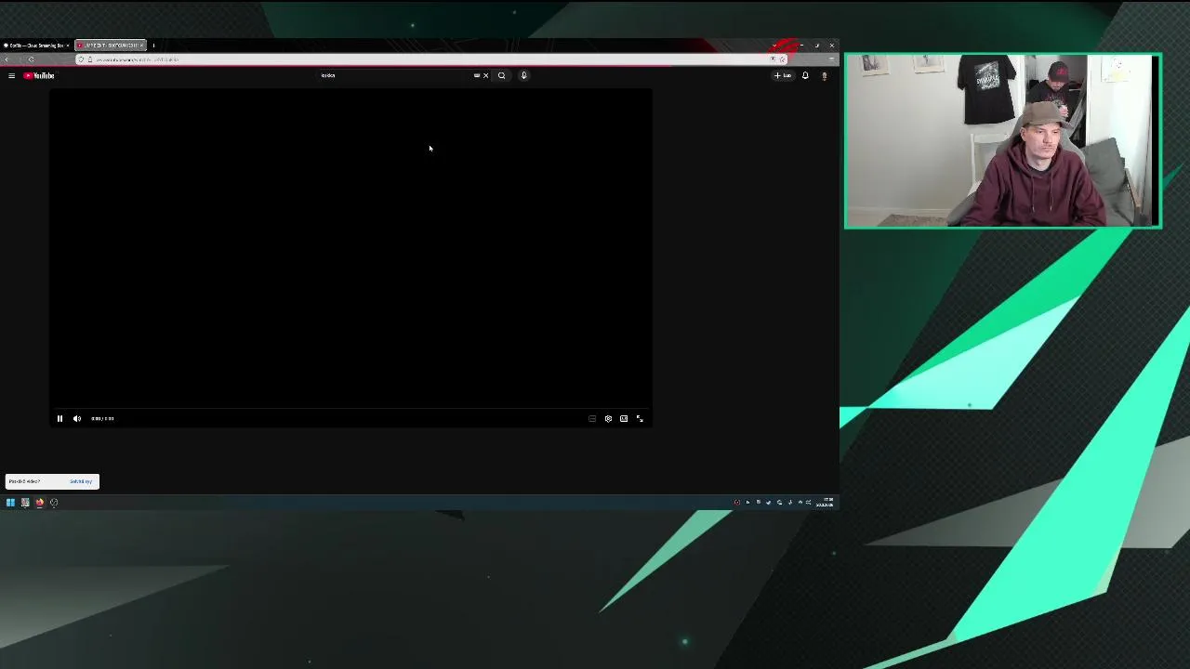
Task: Click into the YouTube search field
Action: pos(395,75)
